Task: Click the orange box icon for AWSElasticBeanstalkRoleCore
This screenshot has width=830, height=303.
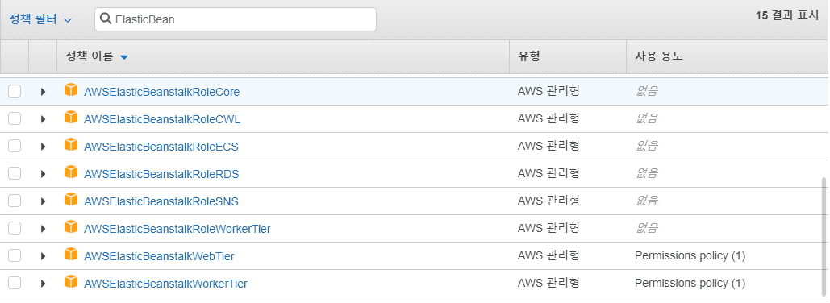Action: 71,90
